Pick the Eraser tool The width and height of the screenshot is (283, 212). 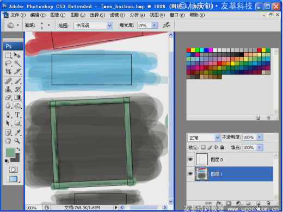click(8, 97)
